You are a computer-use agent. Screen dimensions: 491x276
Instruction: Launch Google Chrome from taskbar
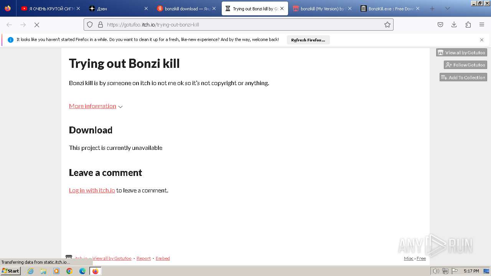coord(69,271)
